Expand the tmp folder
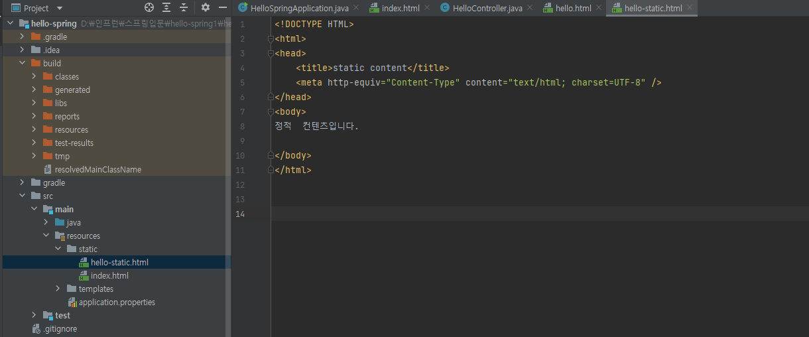Screen dimensions: 809x337 coord(34,156)
